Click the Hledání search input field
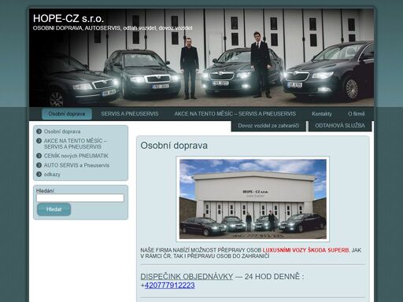Viewport: 403px width, 302px height. (80, 198)
